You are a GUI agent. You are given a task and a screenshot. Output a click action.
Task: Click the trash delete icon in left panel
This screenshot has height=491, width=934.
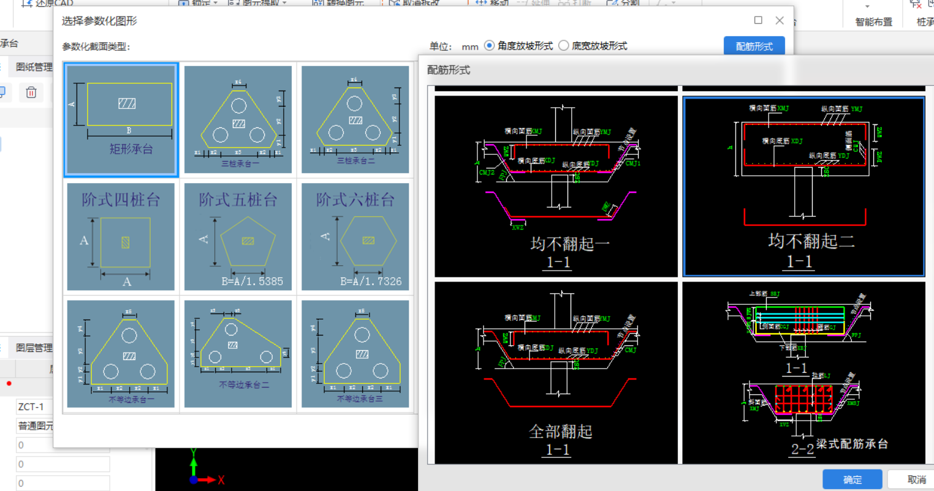pyautogui.click(x=31, y=92)
